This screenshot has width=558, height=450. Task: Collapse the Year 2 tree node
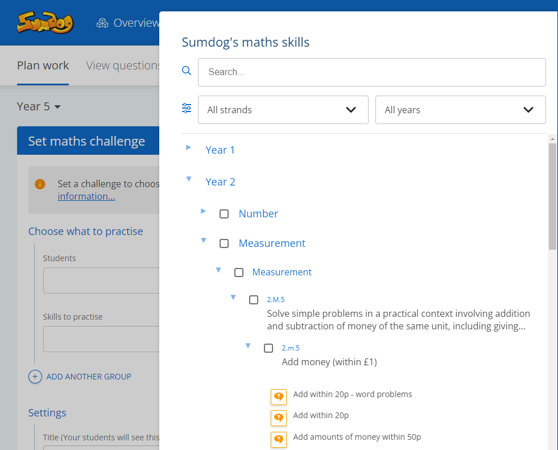pyautogui.click(x=189, y=179)
